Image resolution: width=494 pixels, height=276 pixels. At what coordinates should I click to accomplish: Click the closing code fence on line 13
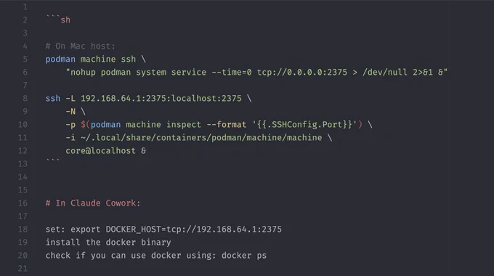[52, 161]
